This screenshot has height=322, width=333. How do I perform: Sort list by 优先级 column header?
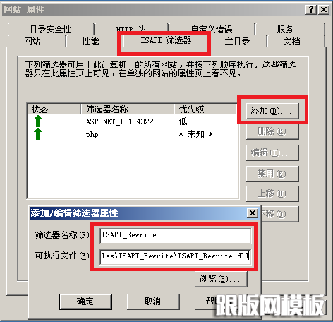pyautogui.click(x=205, y=109)
